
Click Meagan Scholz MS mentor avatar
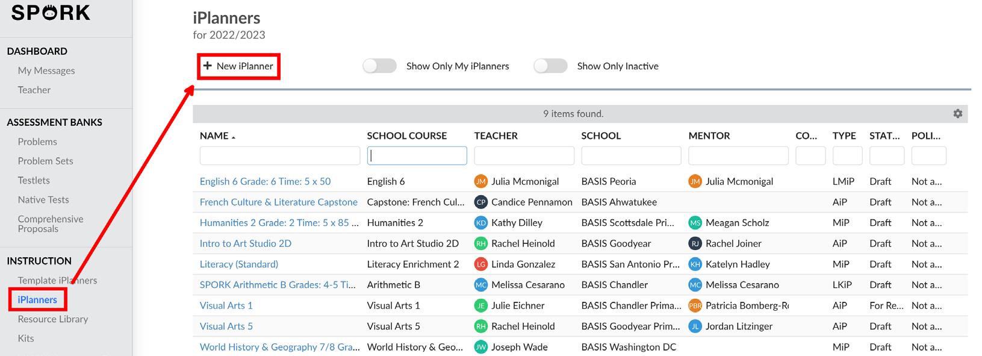pyautogui.click(x=695, y=223)
